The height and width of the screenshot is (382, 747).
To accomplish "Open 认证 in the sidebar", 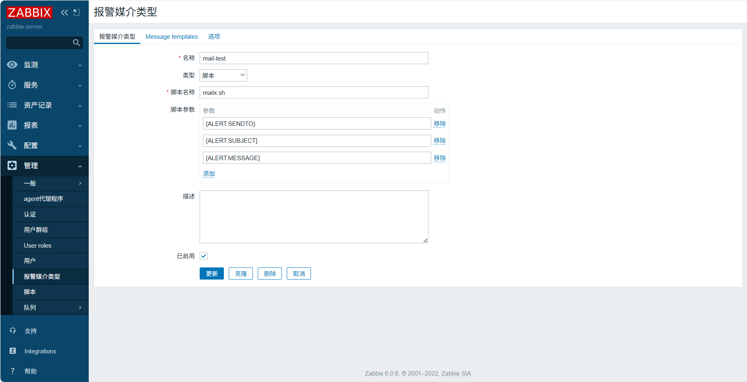I will [x=50, y=214].
